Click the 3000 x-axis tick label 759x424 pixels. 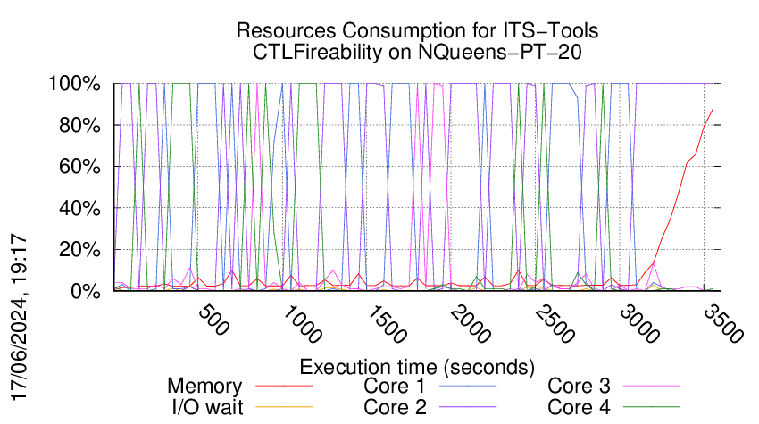click(640, 324)
